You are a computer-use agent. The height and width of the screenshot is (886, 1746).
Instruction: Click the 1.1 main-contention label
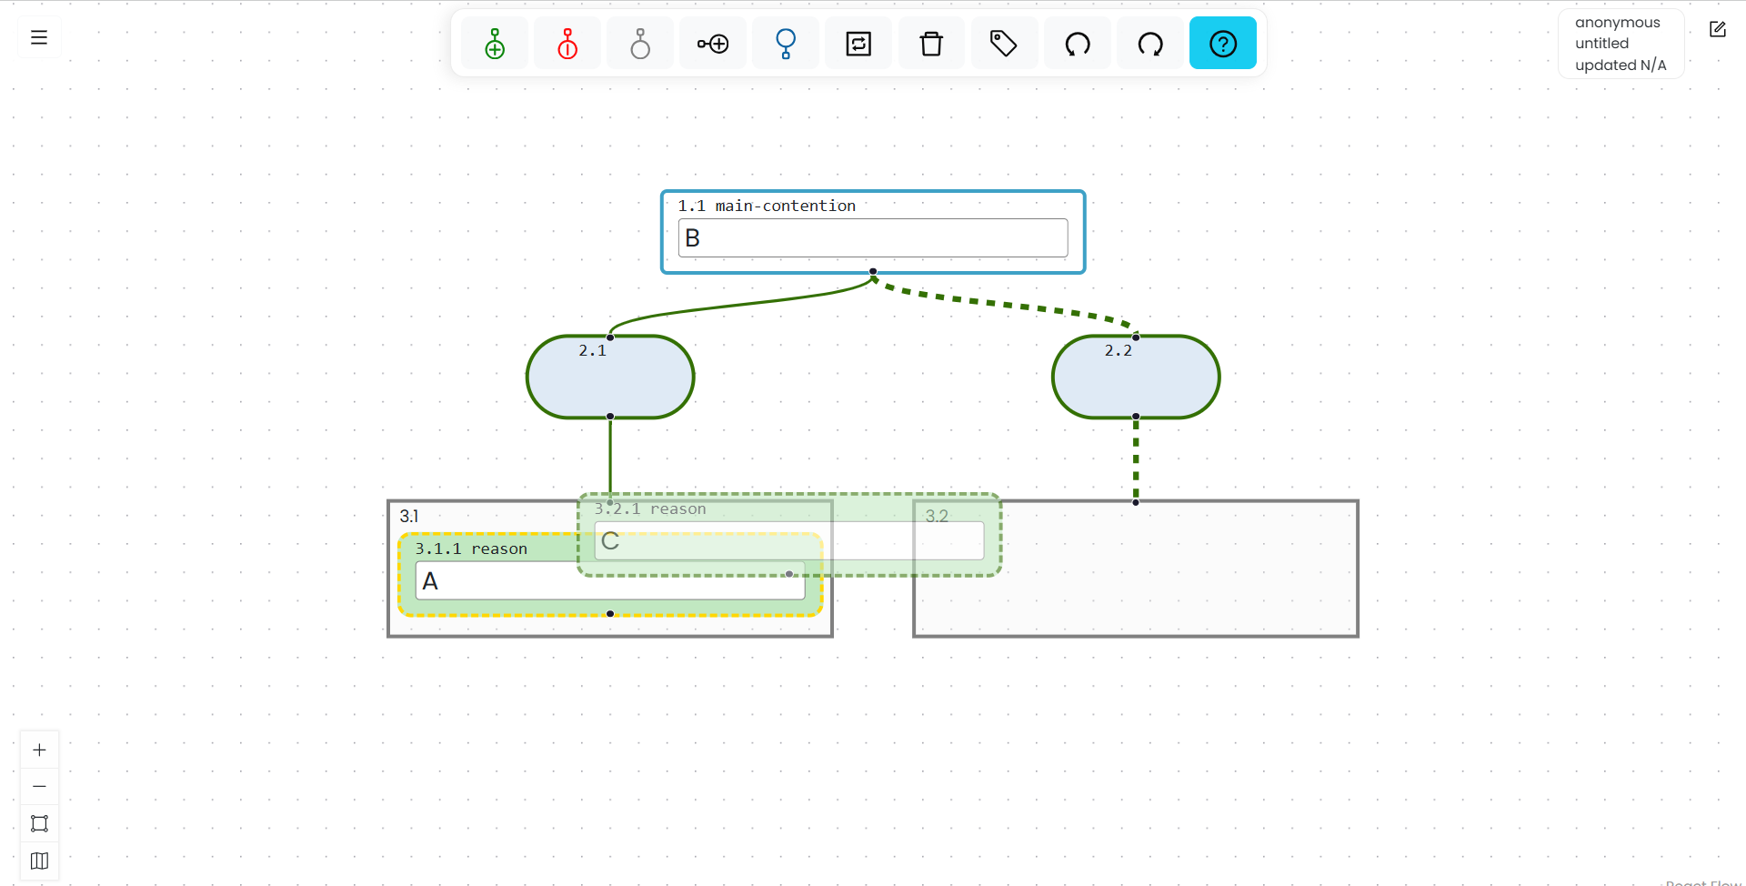pyautogui.click(x=767, y=206)
